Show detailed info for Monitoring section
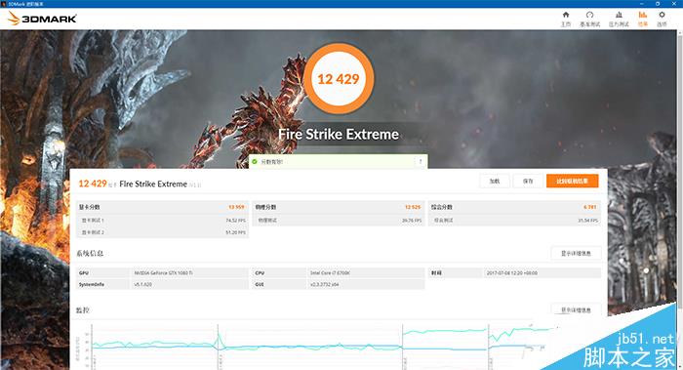 tap(576, 309)
